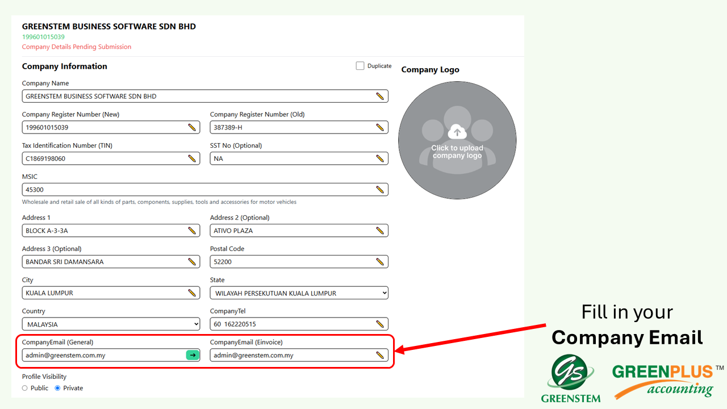
Task: Click the CompanyEmail (Einvoice) input field
Action: (299, 355)
